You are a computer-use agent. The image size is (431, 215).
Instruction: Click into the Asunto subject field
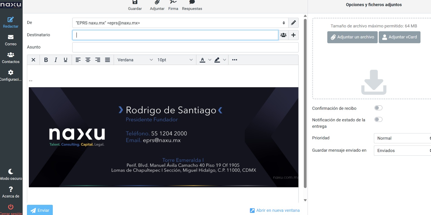(x=185, y=47)
